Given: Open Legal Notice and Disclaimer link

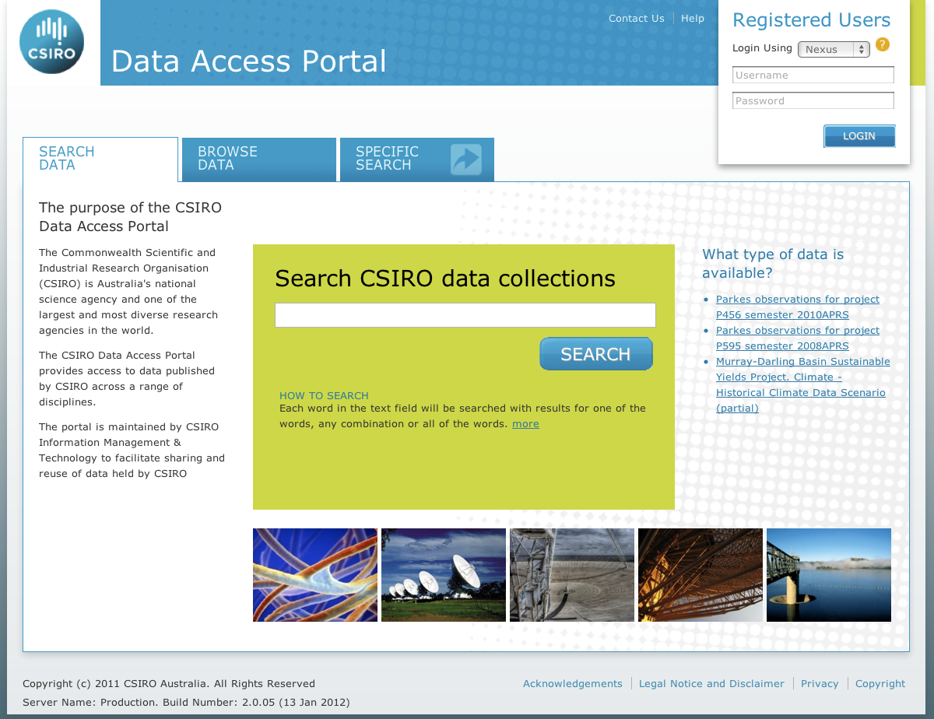Looking at the screenshot, I should point(711,684).
